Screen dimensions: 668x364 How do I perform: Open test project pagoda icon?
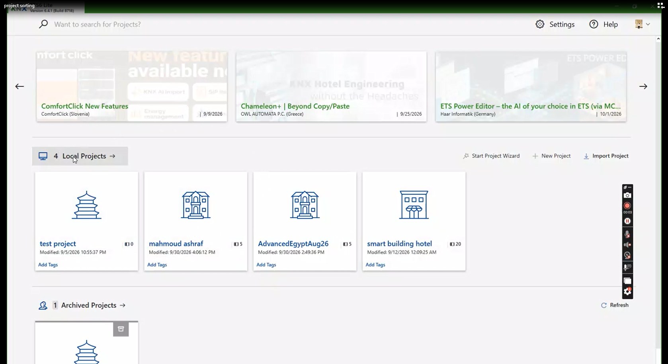coord(86,205)
